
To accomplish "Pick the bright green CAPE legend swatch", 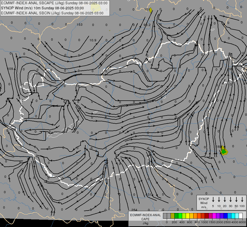I will point(180,216).
